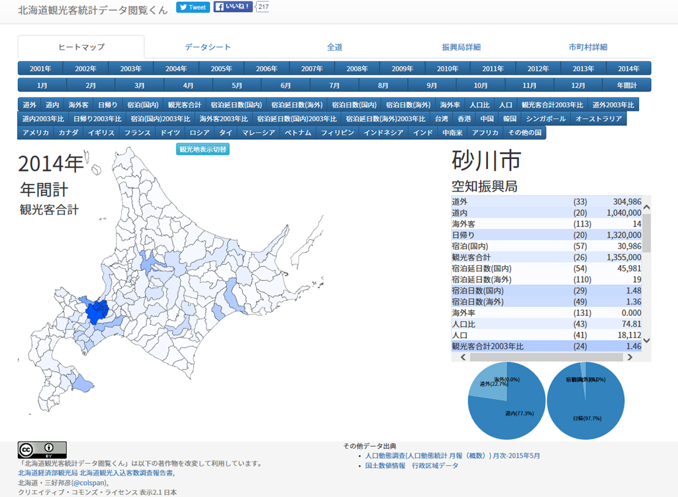The height and width of the screenshot is (497, 678).
Task: Open the 国土数値情報 行政区域データ link
Action: click(411, 466)
